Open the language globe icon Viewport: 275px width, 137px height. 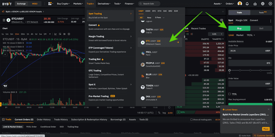[263, 4]
